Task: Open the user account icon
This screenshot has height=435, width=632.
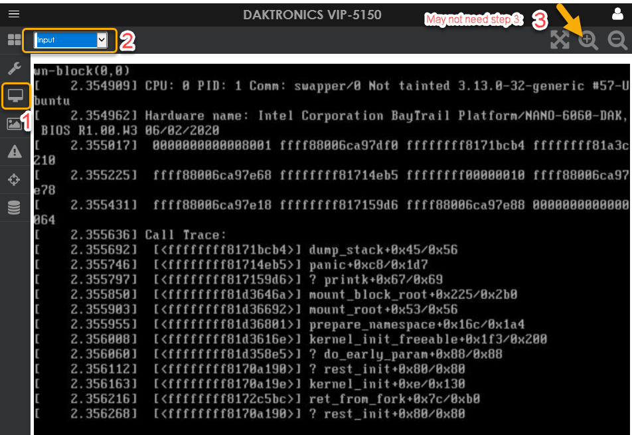Action: point(617,14)
